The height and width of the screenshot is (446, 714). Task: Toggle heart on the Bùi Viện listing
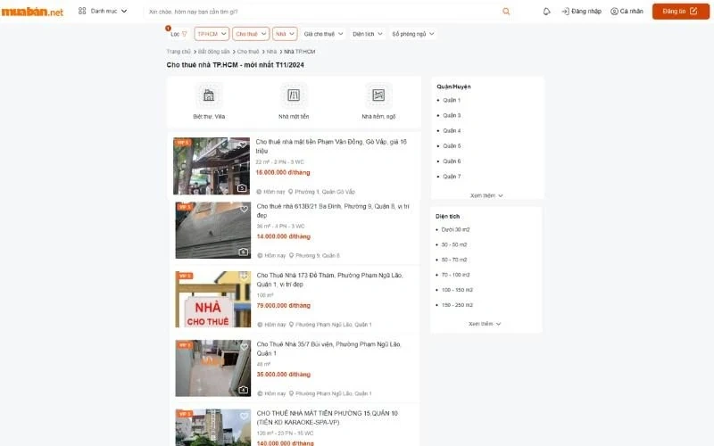244,347
